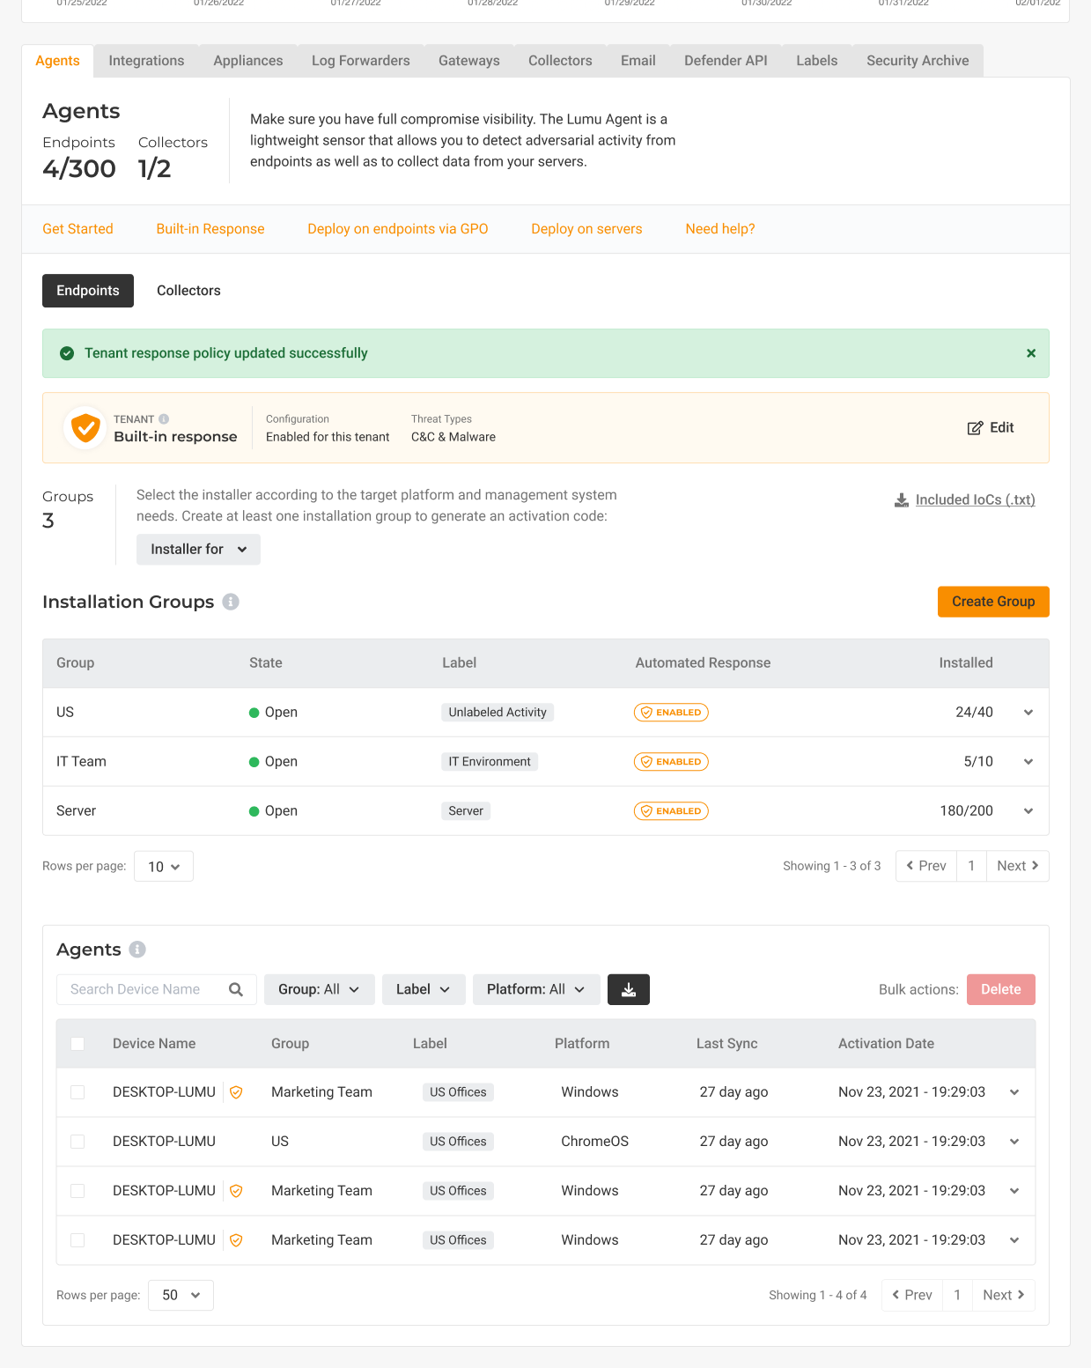Click the orange shield Built-in response icon
The image size is (1091, 1368).
click(x=85, y=428)
